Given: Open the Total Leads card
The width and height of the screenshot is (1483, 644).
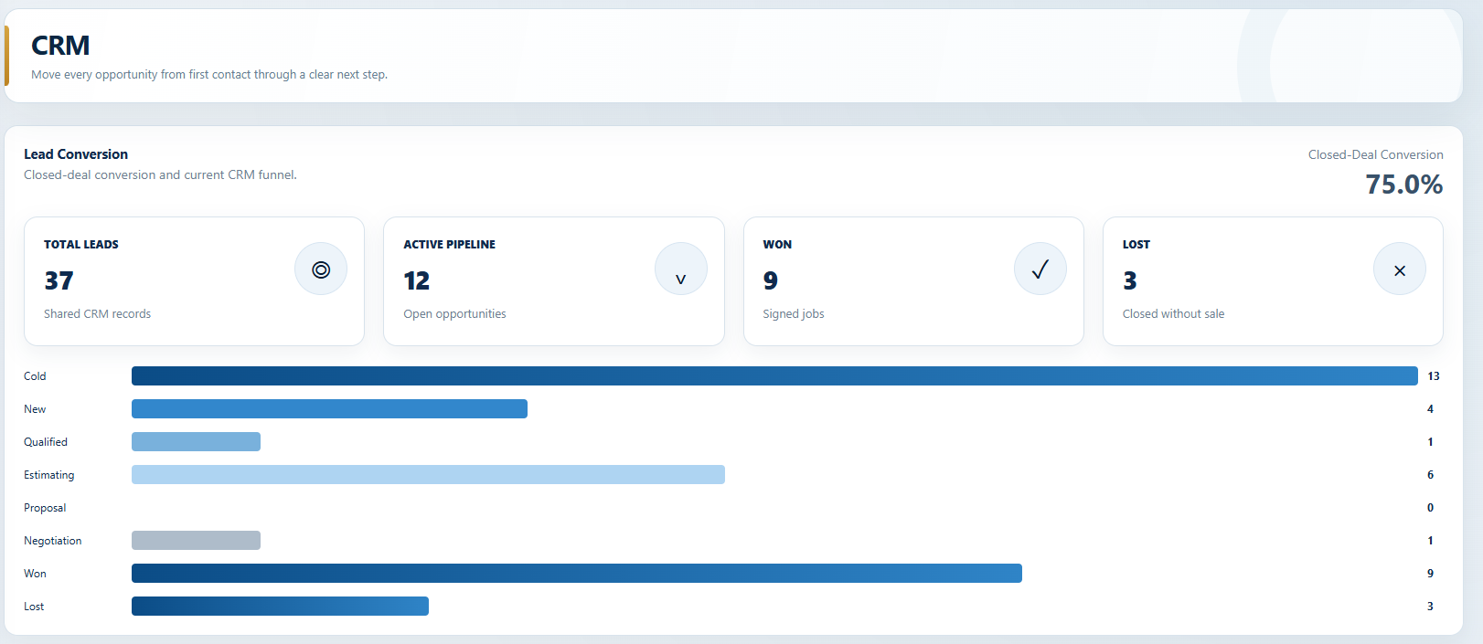Looking at the screenshot, I should pyautogui.click(x=194, y=281).
